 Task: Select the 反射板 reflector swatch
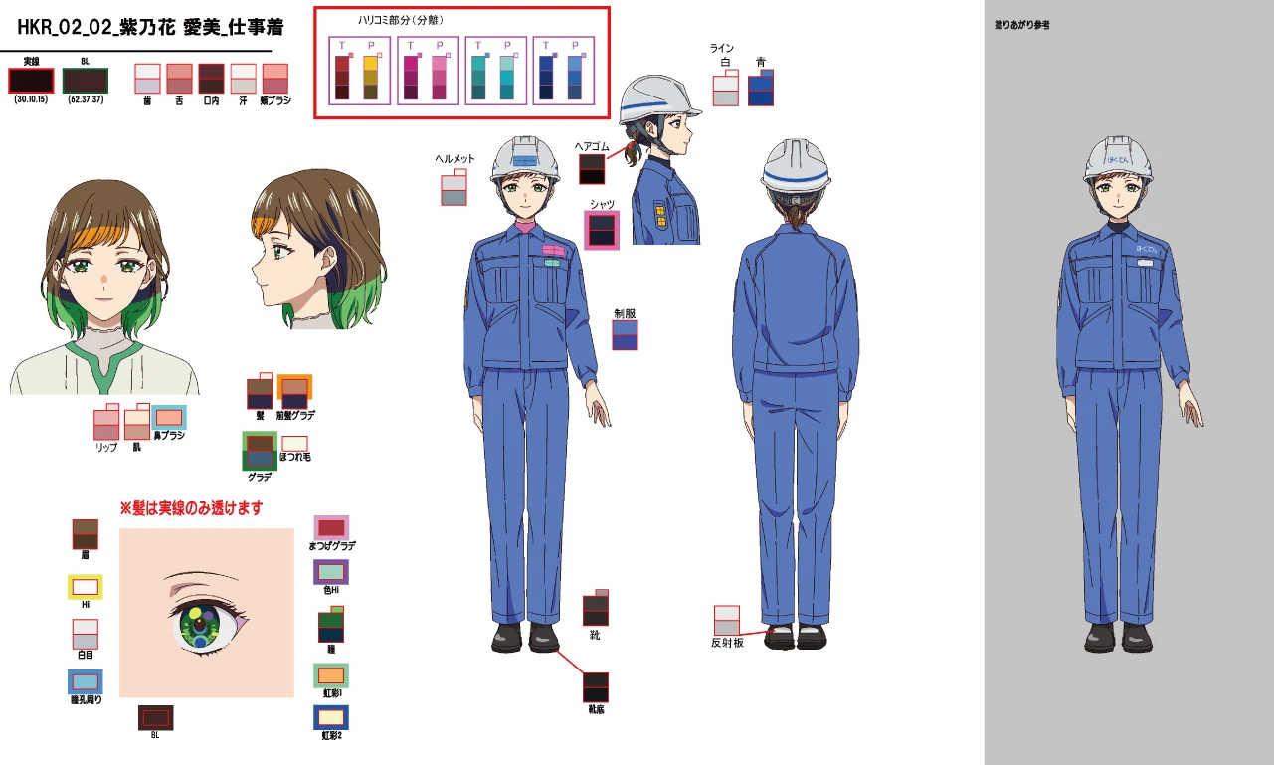tap(726, 620)
